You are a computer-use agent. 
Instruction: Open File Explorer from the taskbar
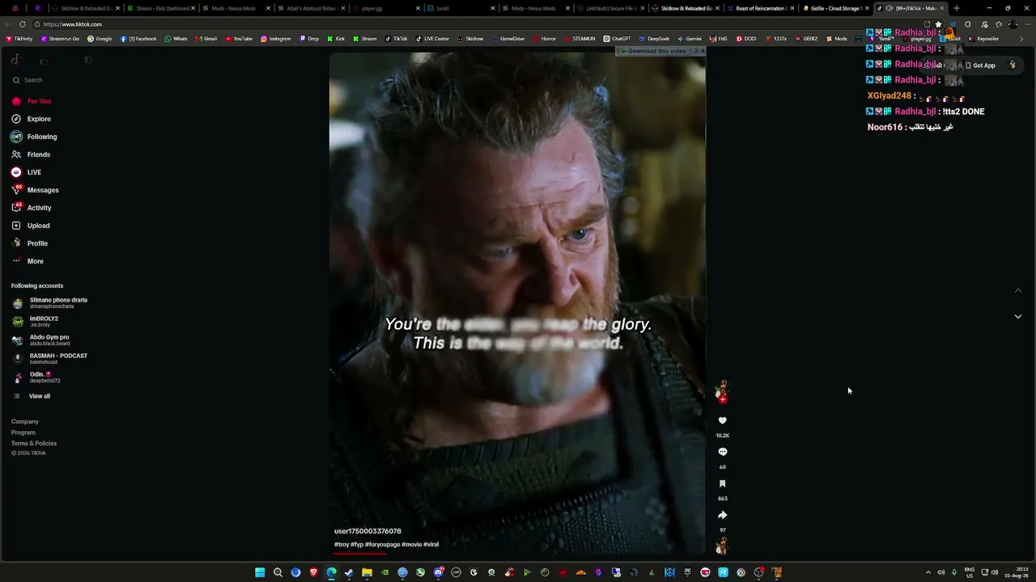367,572
